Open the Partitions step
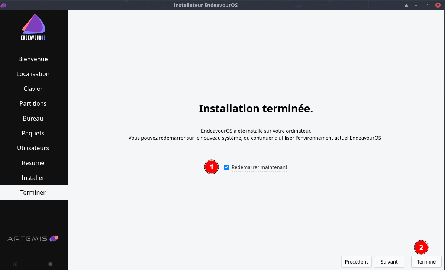 point(33,103)
